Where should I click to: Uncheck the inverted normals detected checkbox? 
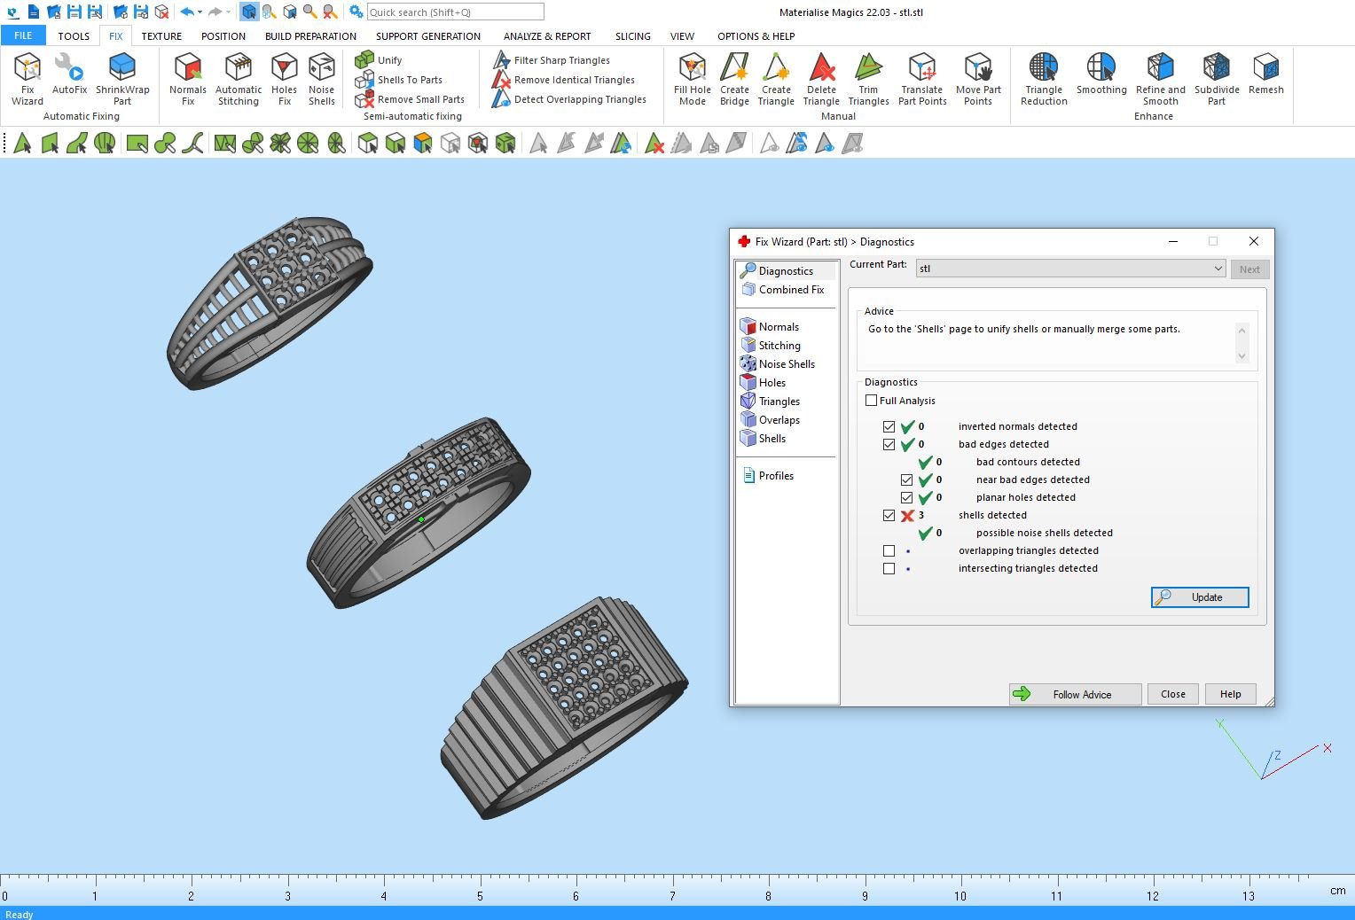[x=889, y=426]
